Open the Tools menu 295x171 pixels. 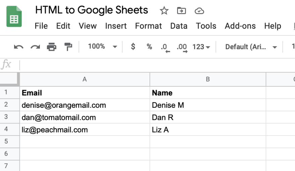206,26
